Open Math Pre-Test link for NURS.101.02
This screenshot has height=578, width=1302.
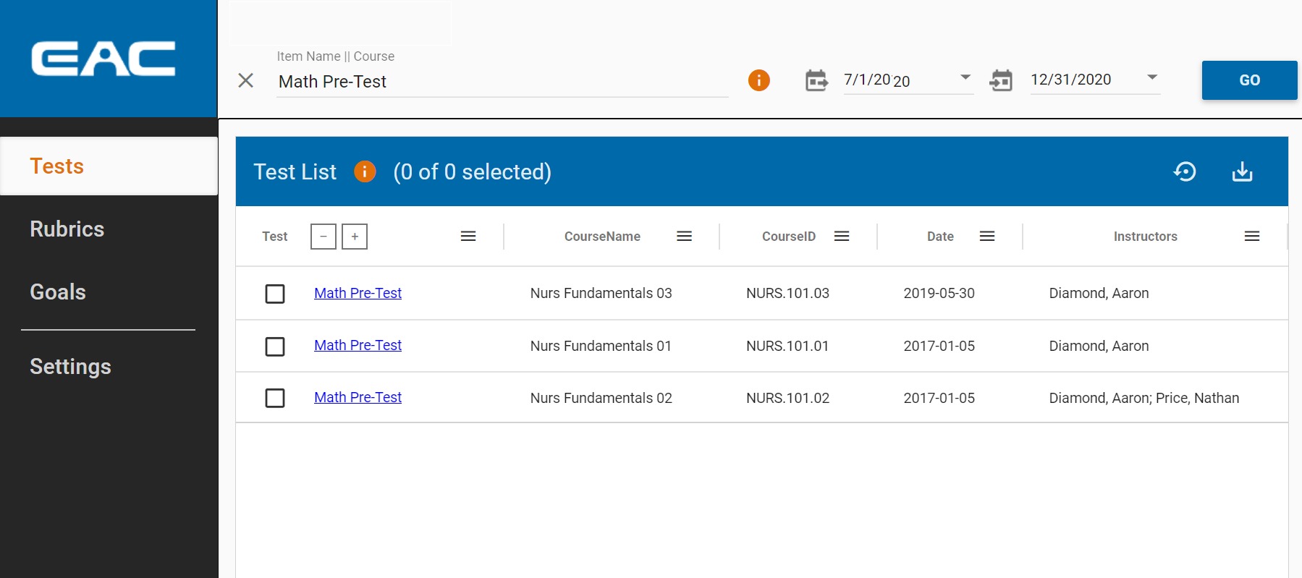point(358,397)
